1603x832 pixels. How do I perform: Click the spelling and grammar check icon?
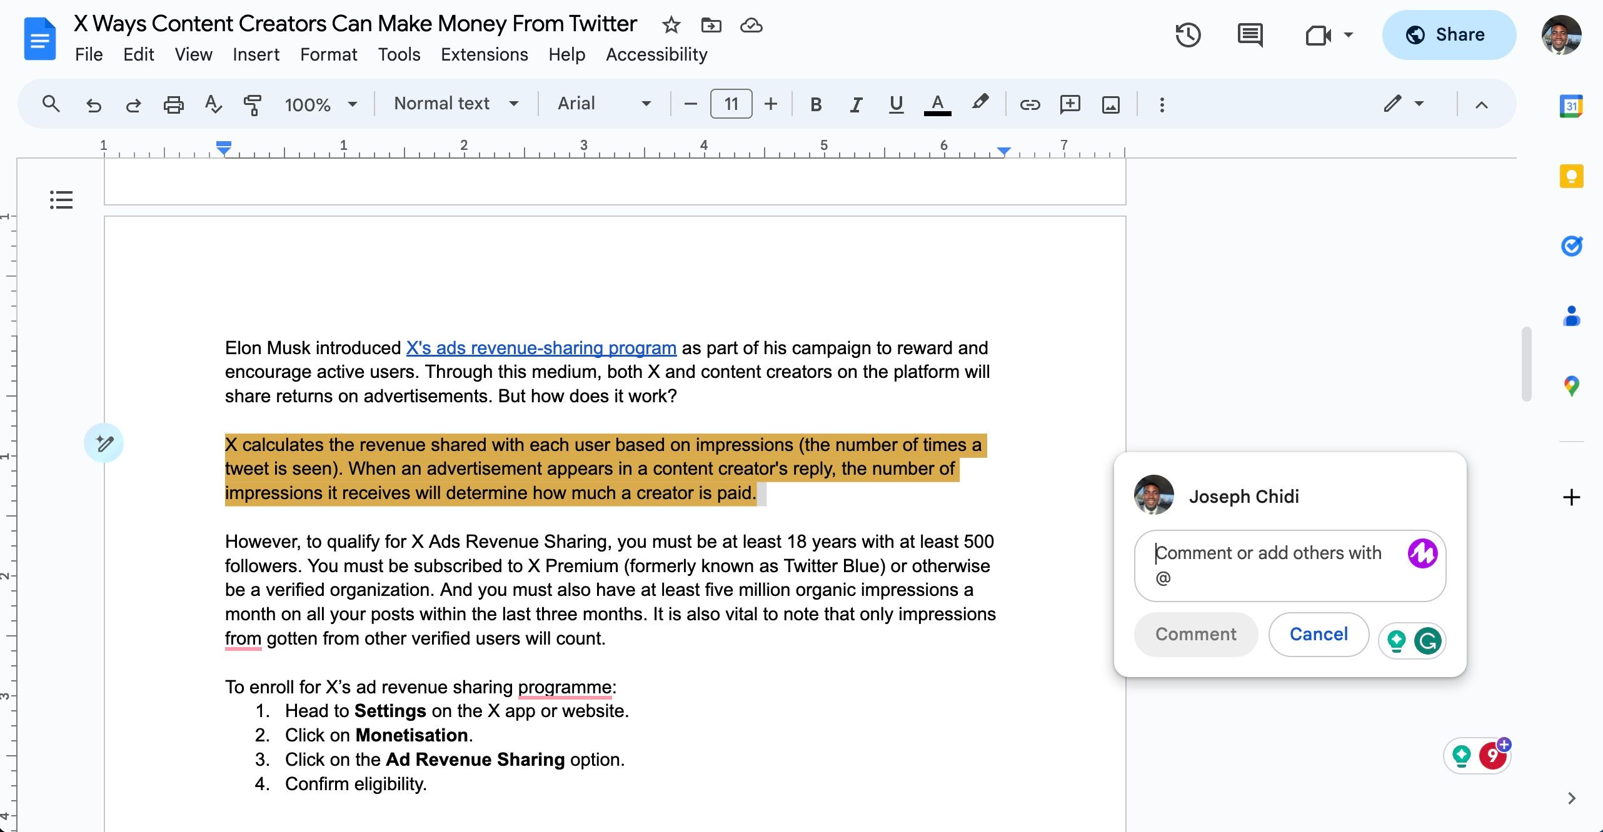coord(213,104)
